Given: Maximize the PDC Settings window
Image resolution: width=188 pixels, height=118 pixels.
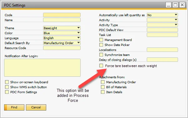Looking at the screenshot, I should tap(175, 5).
